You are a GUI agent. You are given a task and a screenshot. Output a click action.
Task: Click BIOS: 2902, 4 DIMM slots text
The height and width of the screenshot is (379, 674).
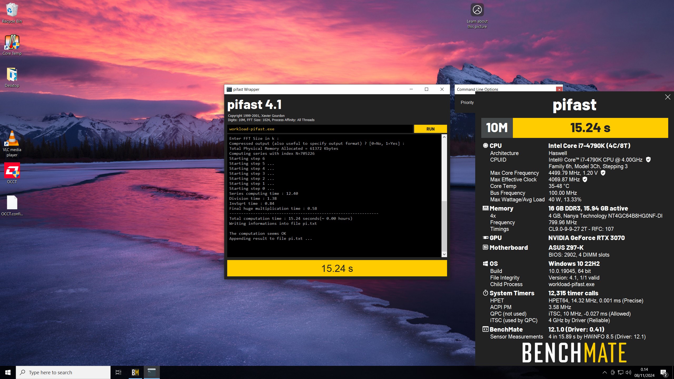(x=579, y=255)
